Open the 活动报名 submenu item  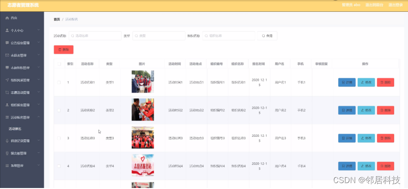15,129
